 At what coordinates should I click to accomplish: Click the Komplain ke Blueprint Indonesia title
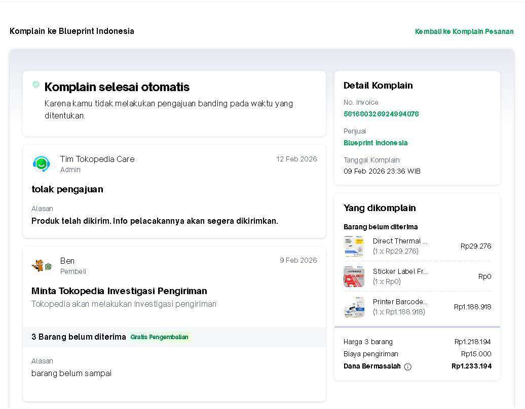(72, 31)
